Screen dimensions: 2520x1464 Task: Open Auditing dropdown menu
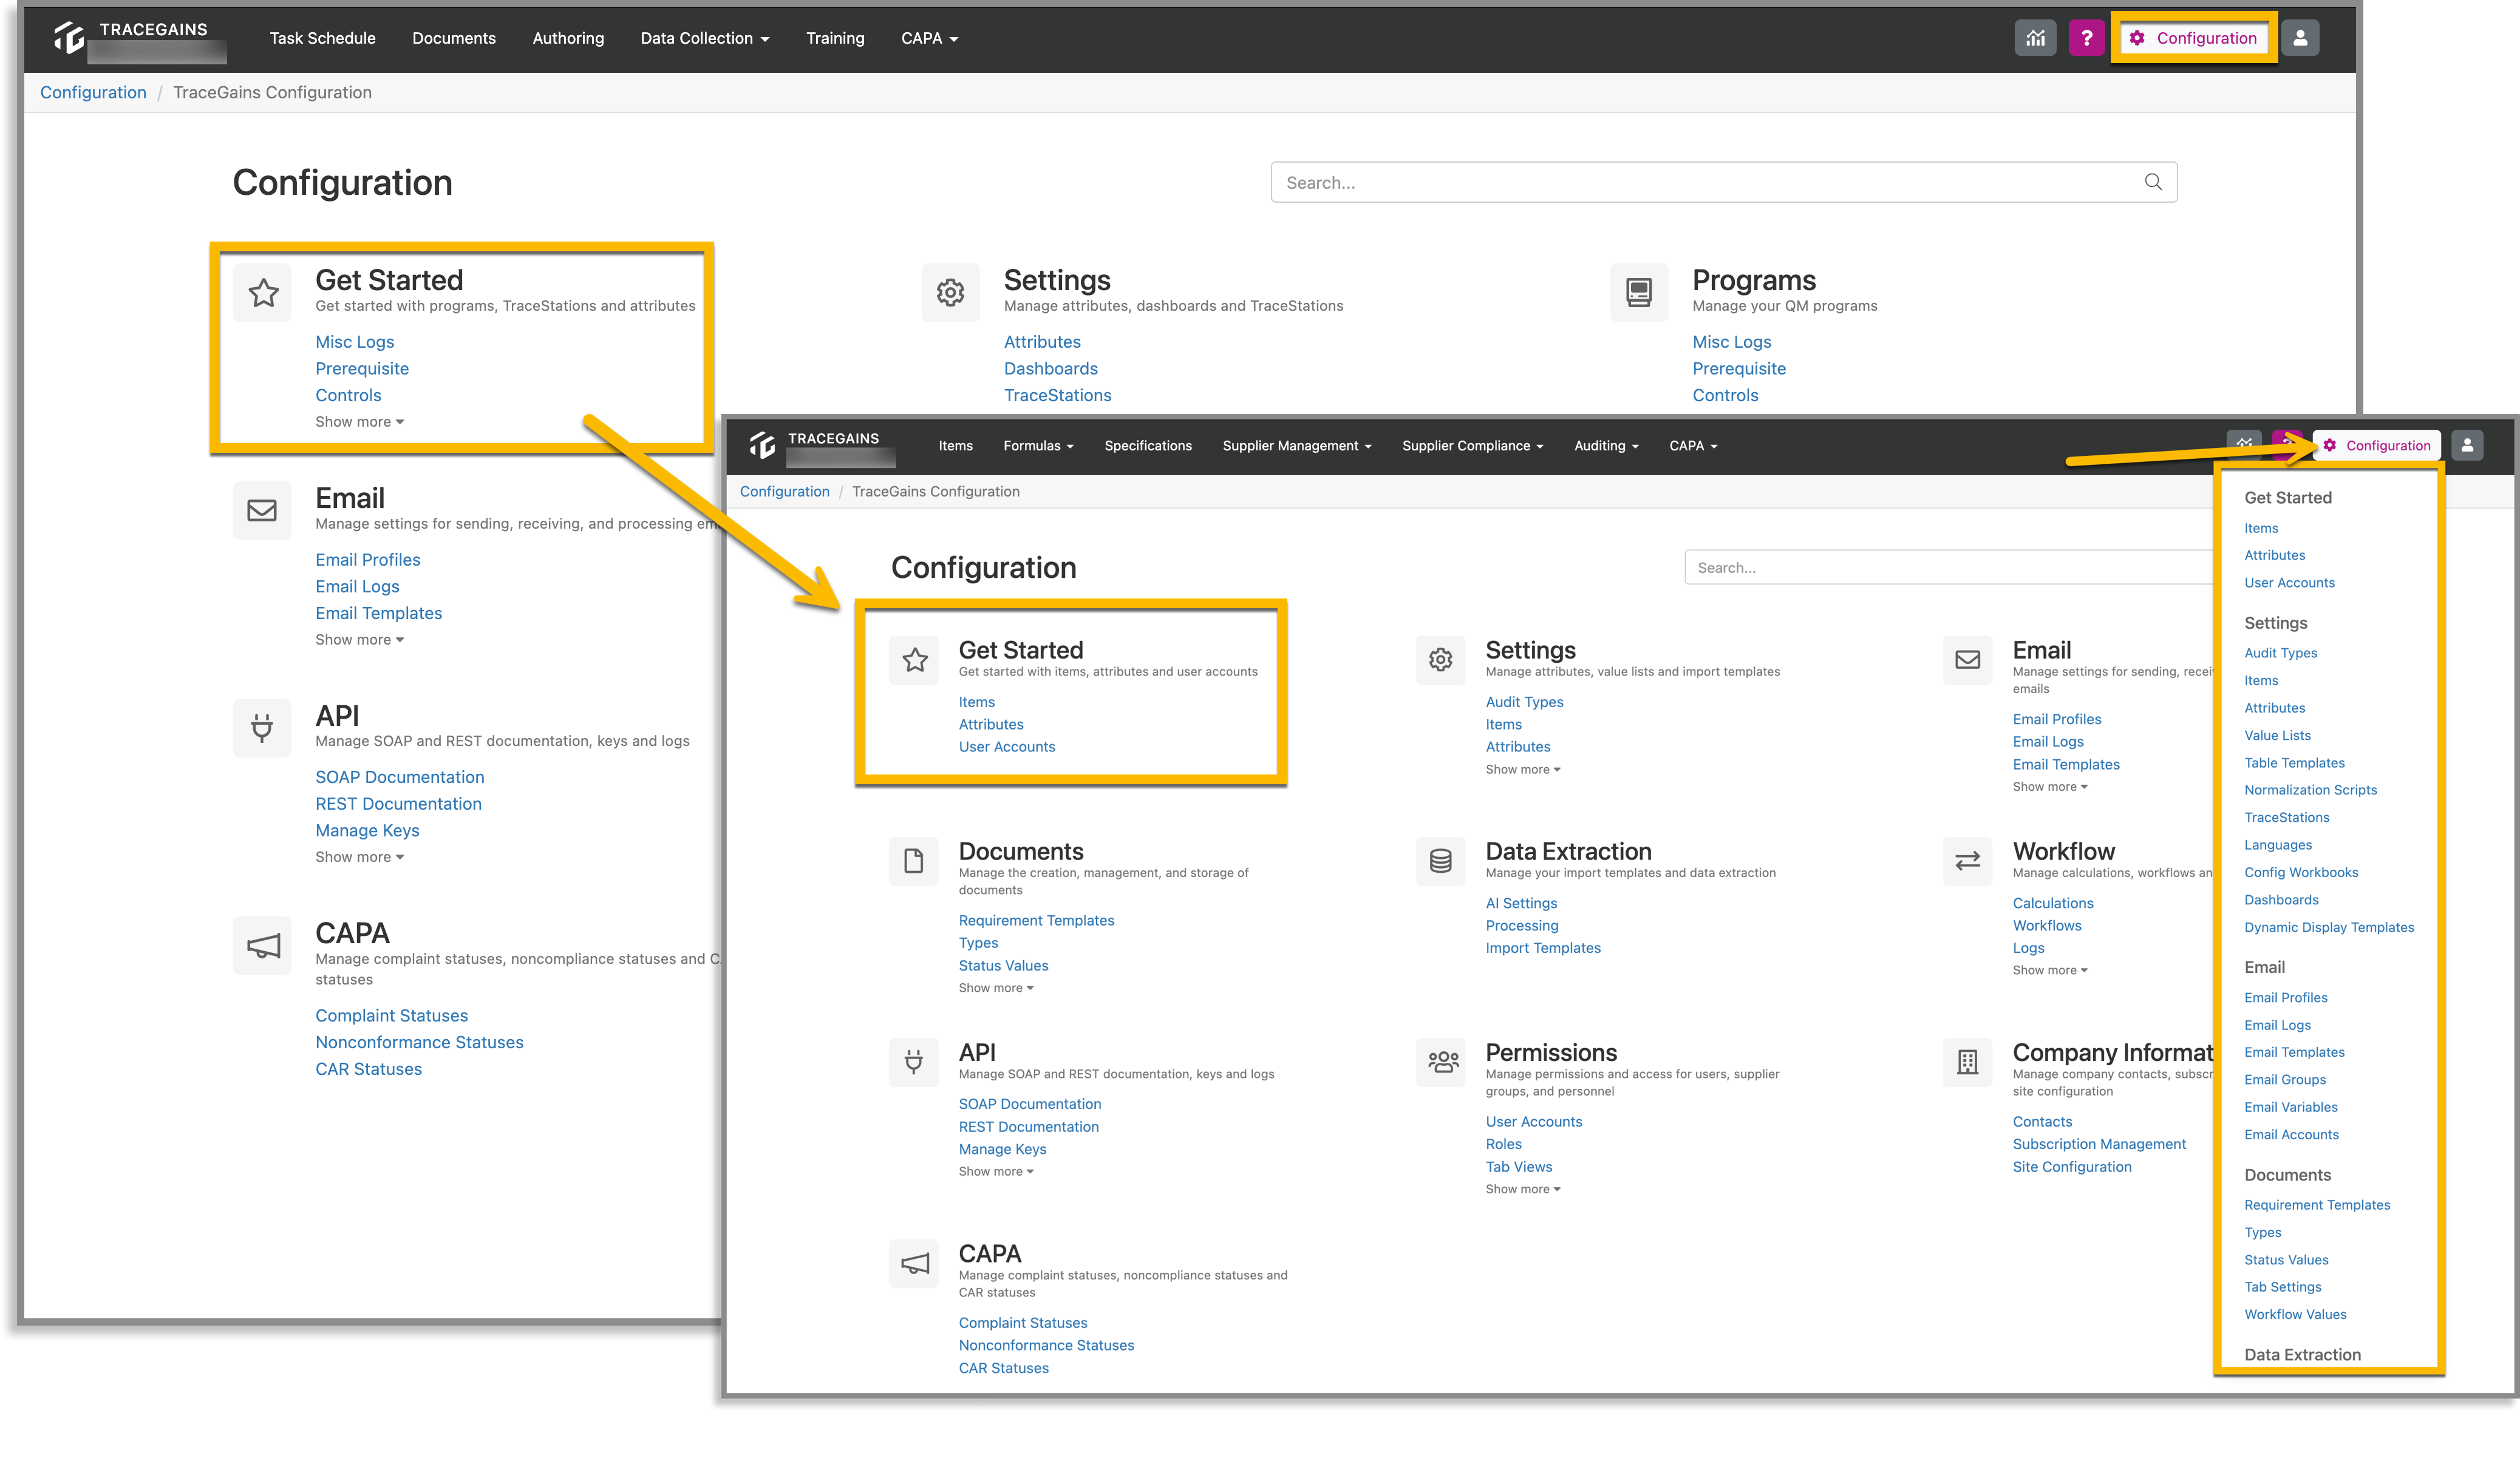(x=1606, y=446)
